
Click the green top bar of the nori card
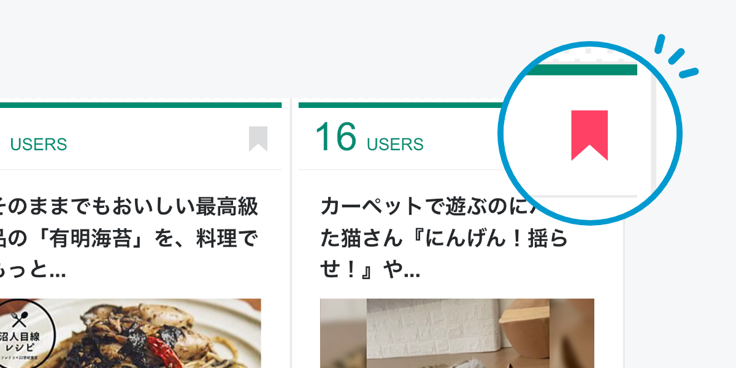tap(140, 105)
